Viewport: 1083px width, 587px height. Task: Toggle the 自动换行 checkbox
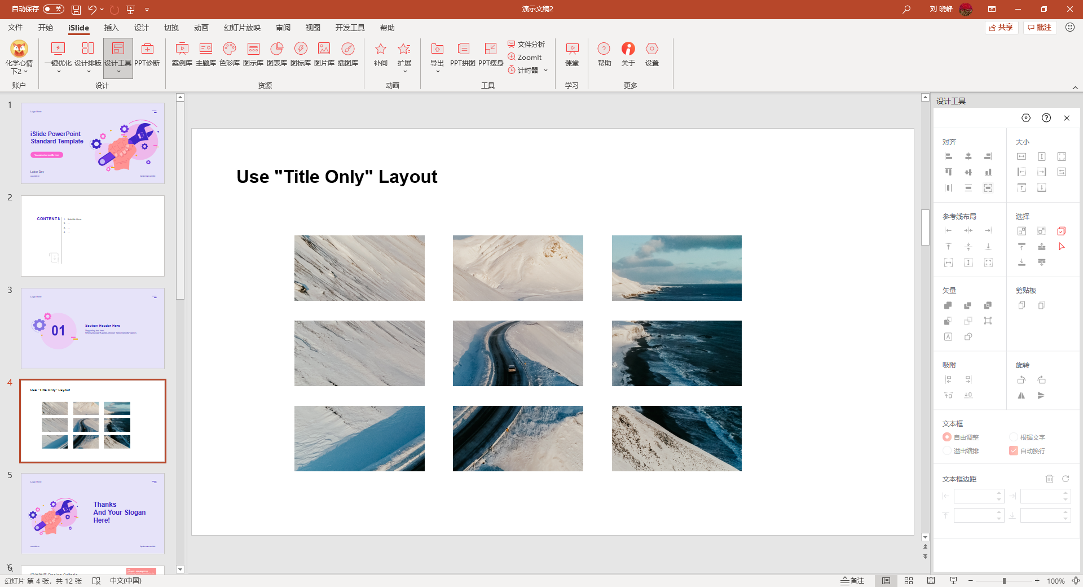tap(1014, 450)
